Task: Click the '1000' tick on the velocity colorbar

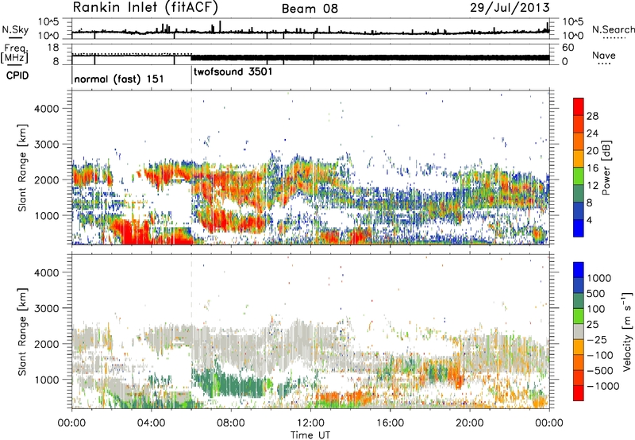Action: pyautogui.click(x=599, y=278)
